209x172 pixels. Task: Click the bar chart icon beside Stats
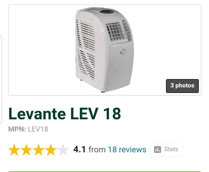158,149
